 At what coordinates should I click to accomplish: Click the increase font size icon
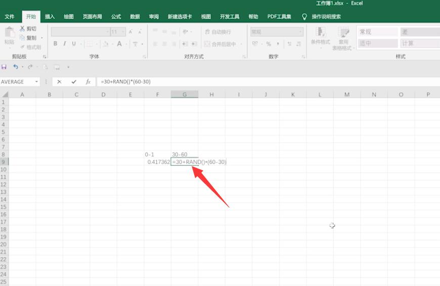tap(130, 32)
